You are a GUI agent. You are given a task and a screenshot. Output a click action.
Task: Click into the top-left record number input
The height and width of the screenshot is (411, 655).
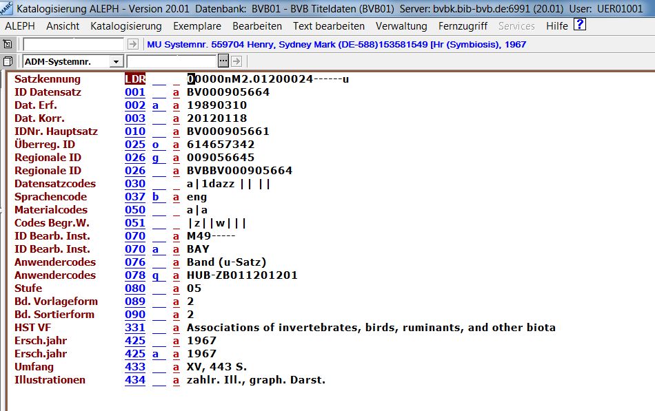(73, 44)
